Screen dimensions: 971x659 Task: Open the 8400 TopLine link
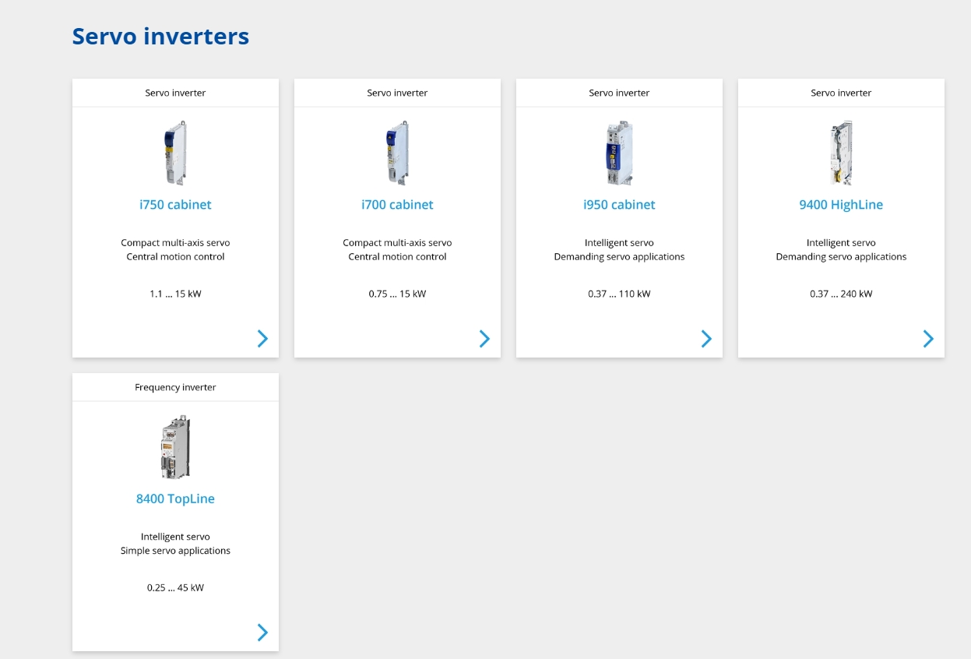coord(175,499)
